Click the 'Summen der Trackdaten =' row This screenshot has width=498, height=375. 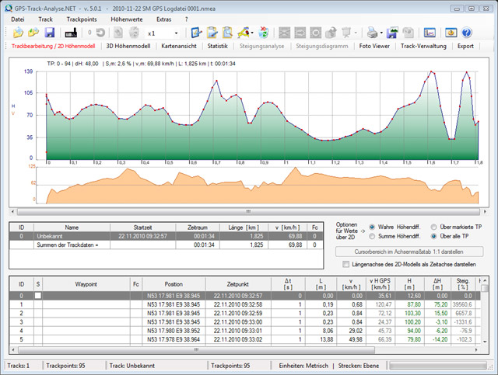tap(166, 245)
